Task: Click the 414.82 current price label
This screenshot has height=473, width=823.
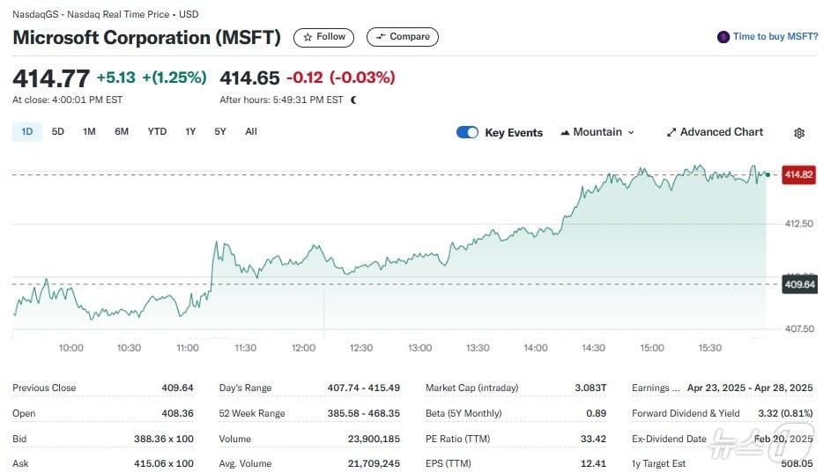Action: (x=798, y=174)
